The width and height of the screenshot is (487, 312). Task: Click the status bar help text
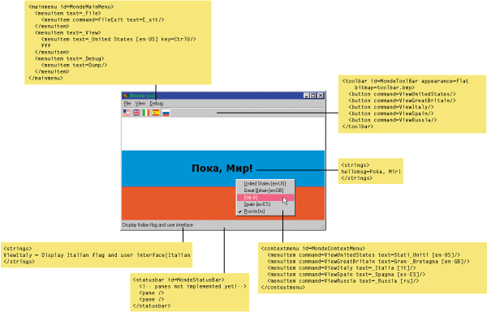(157, 224)
